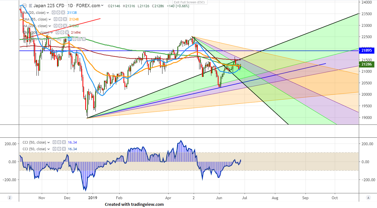This screenshot has width=377, height=208.
Task: Click the close price C21286
Action: (158, 6)
